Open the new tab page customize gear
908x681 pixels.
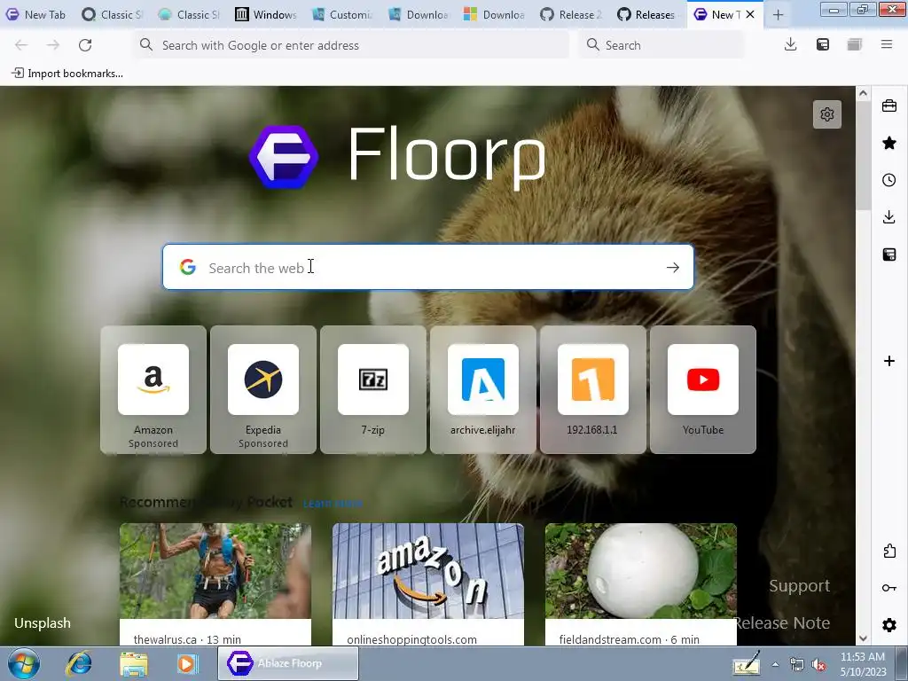[x=827, y=114]
